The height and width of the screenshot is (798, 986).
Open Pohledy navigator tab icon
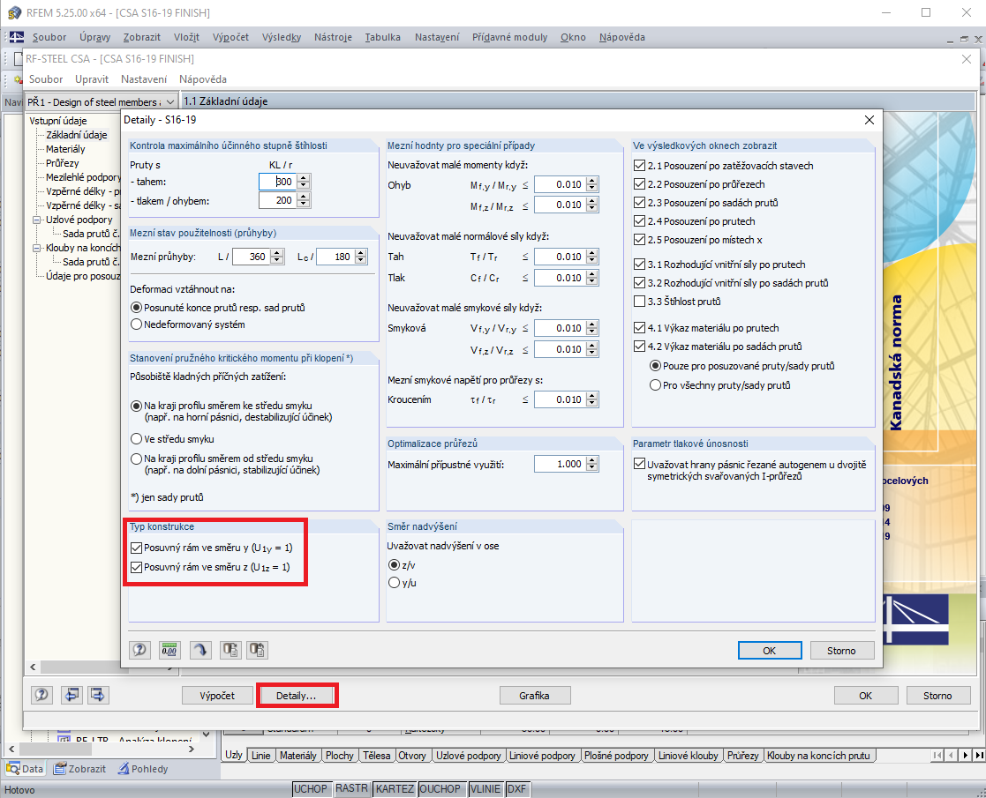click(124, 769)
